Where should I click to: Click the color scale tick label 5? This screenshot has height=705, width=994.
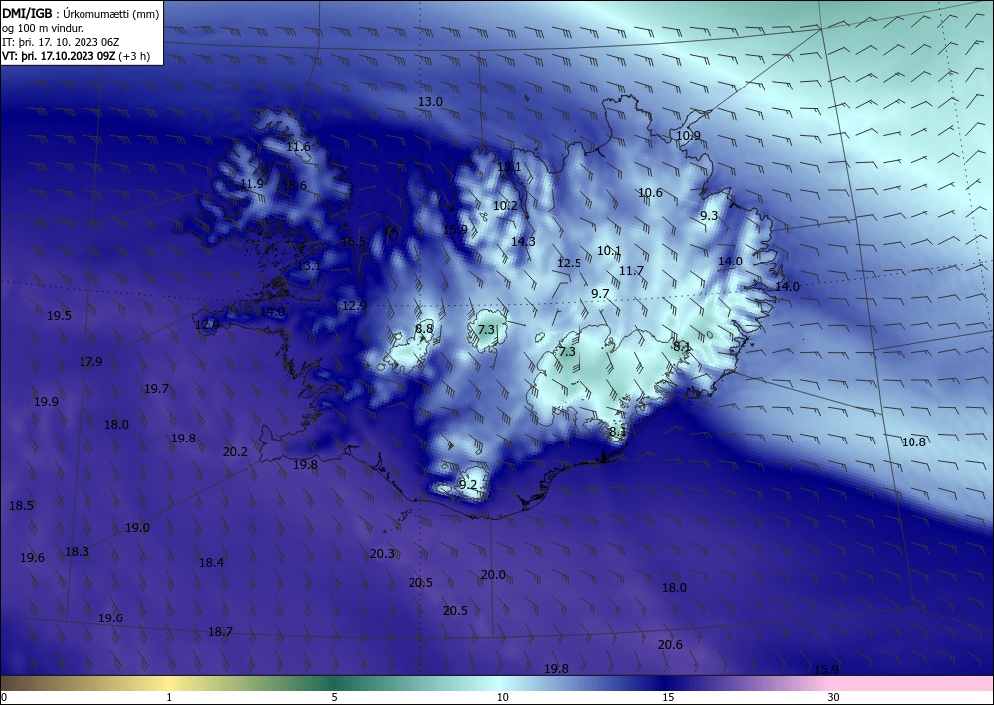[334, 697]
